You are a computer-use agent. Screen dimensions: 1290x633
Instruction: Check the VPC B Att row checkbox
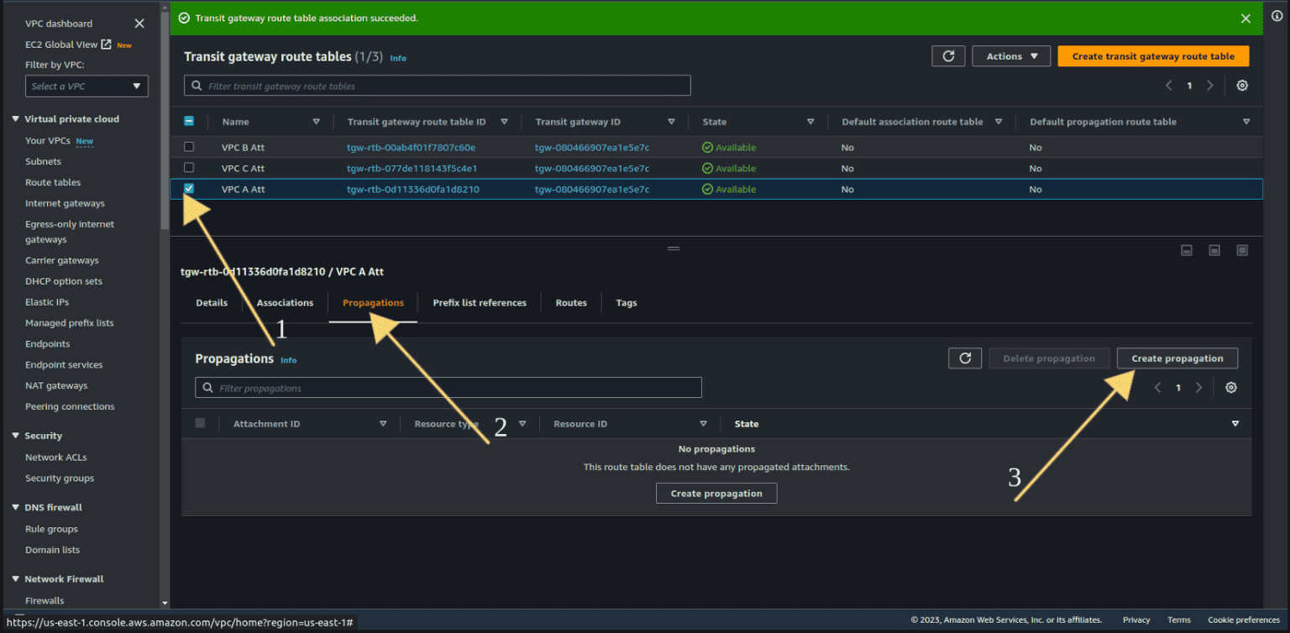189,147
